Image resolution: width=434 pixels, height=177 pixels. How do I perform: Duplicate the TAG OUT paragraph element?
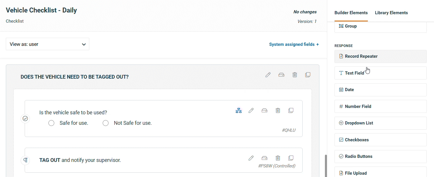pyautogui.click(x=291, y=158)
